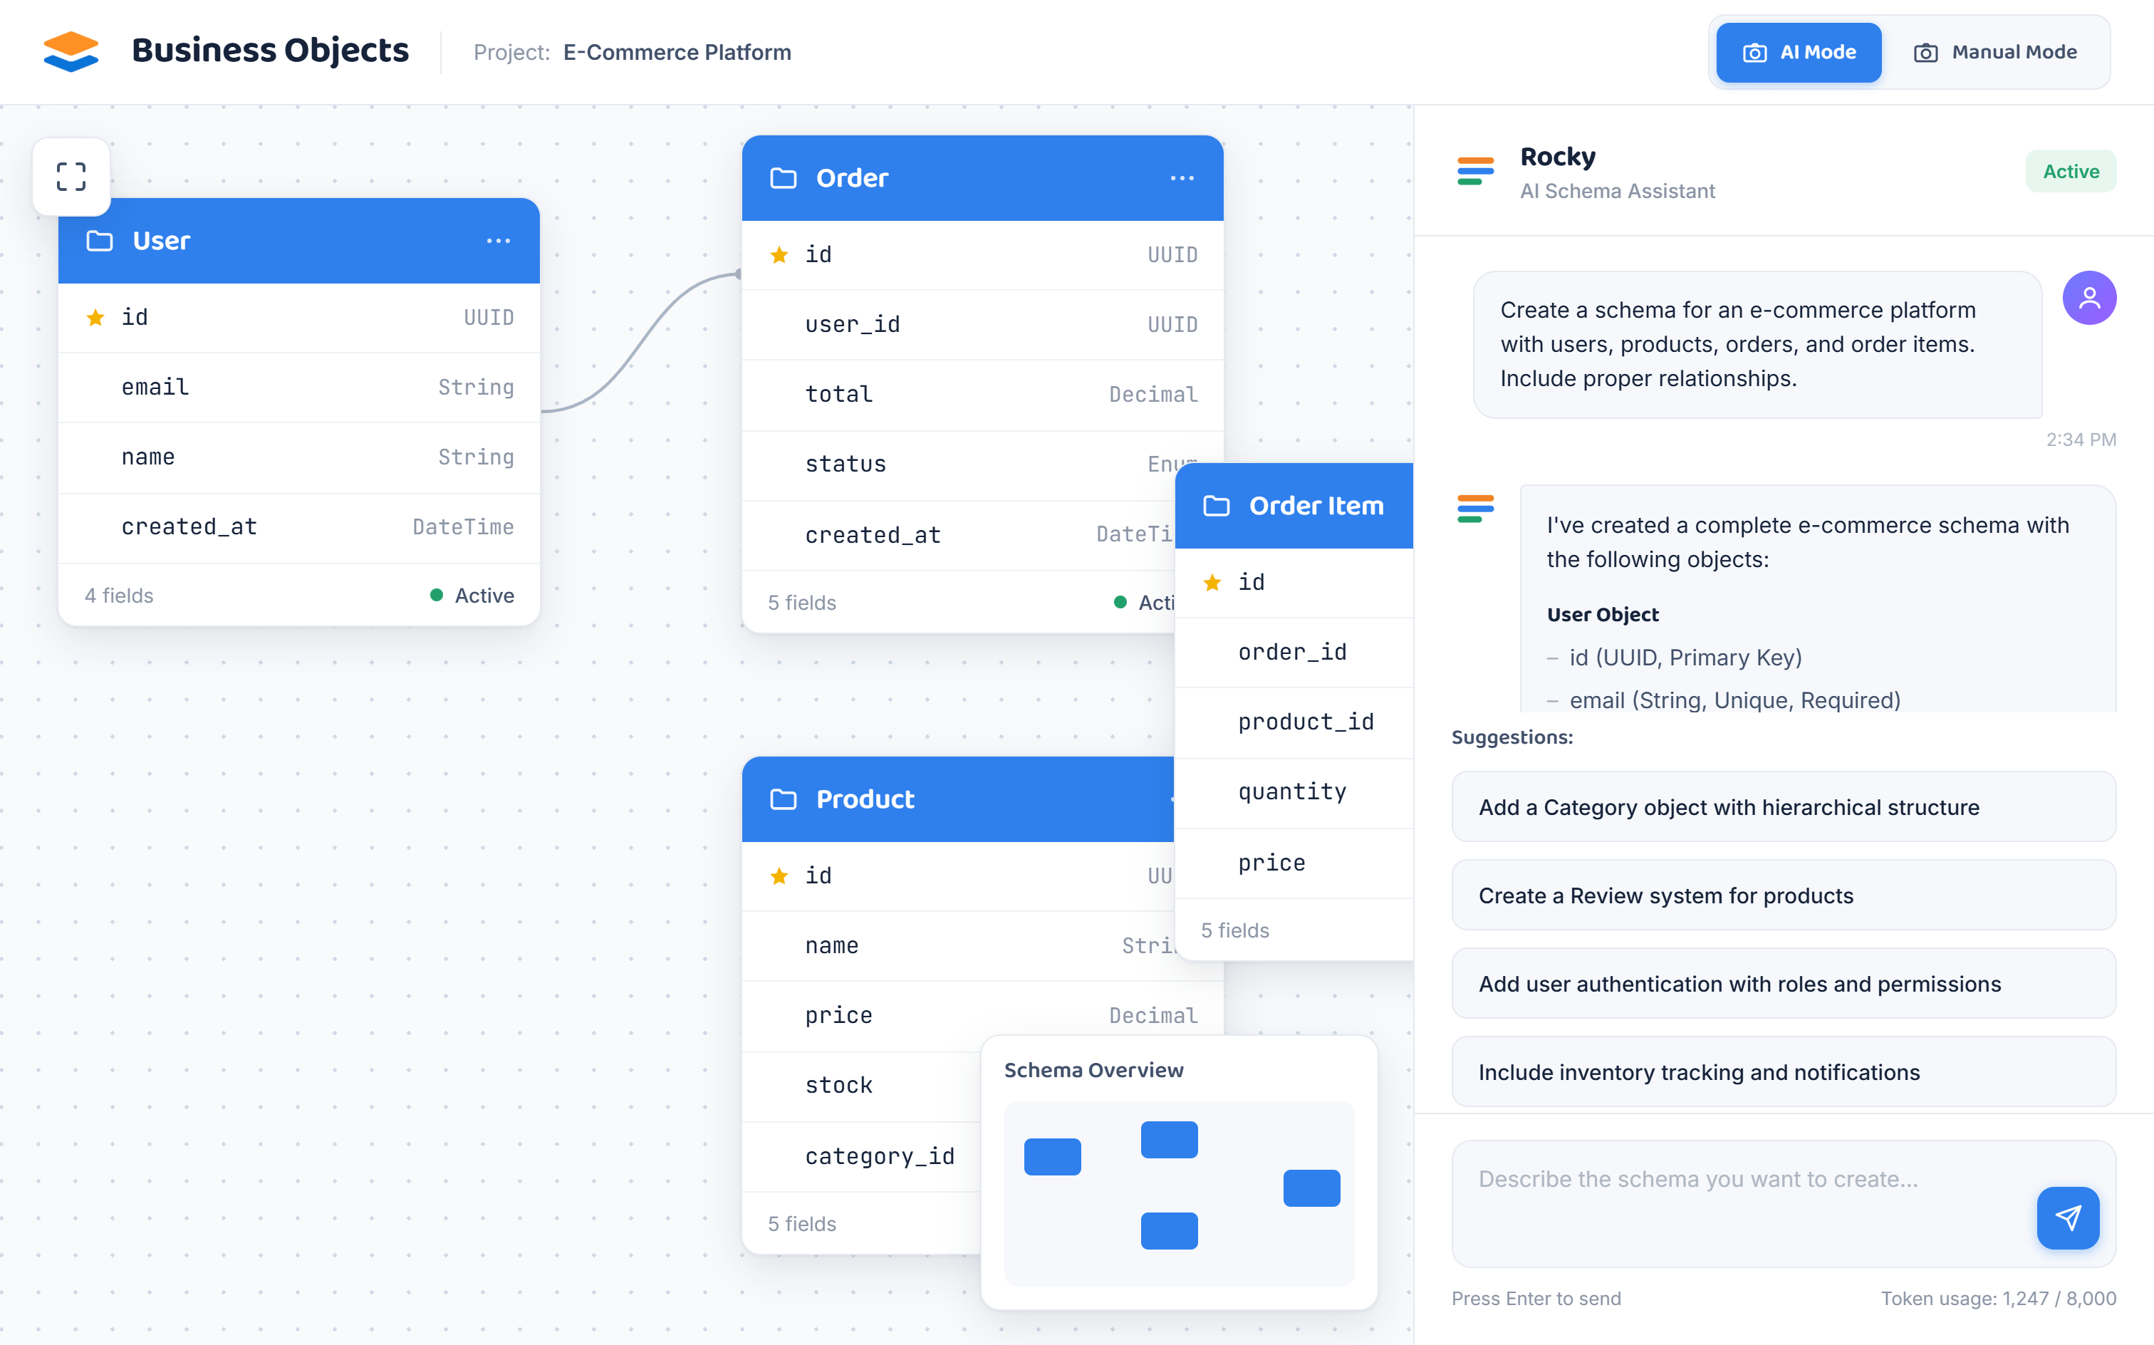
Task: Click the primary key star on User id
Action: [95, 317]
